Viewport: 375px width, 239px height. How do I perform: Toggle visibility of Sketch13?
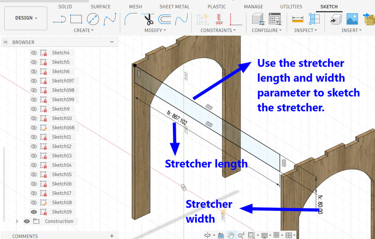[x=34, y=156]
